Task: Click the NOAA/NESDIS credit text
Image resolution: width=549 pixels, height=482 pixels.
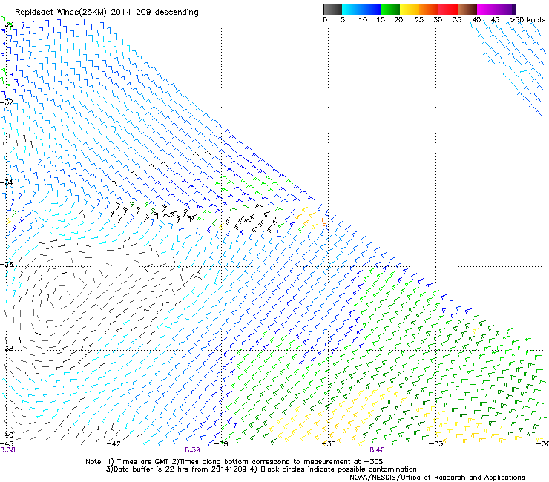Action: [437, 477]
